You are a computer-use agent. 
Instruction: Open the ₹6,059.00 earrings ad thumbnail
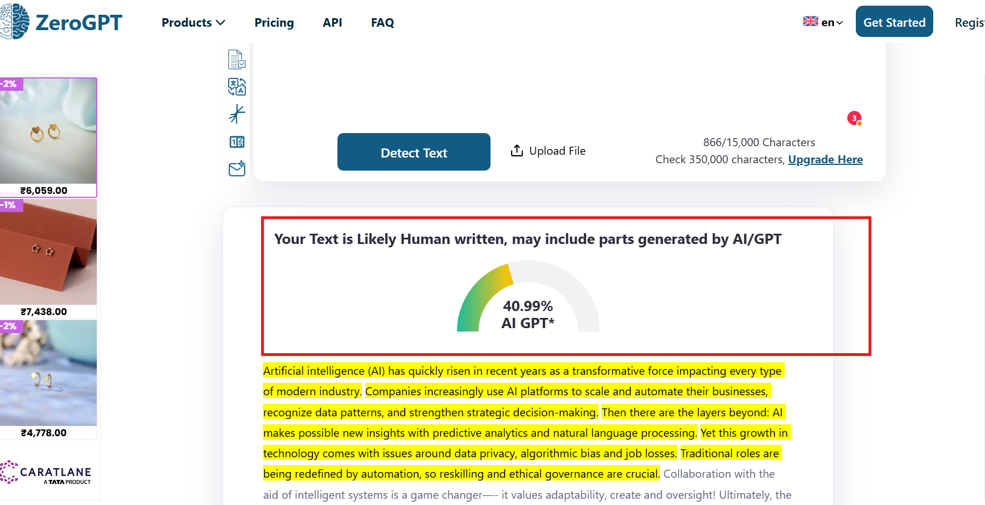48,131
